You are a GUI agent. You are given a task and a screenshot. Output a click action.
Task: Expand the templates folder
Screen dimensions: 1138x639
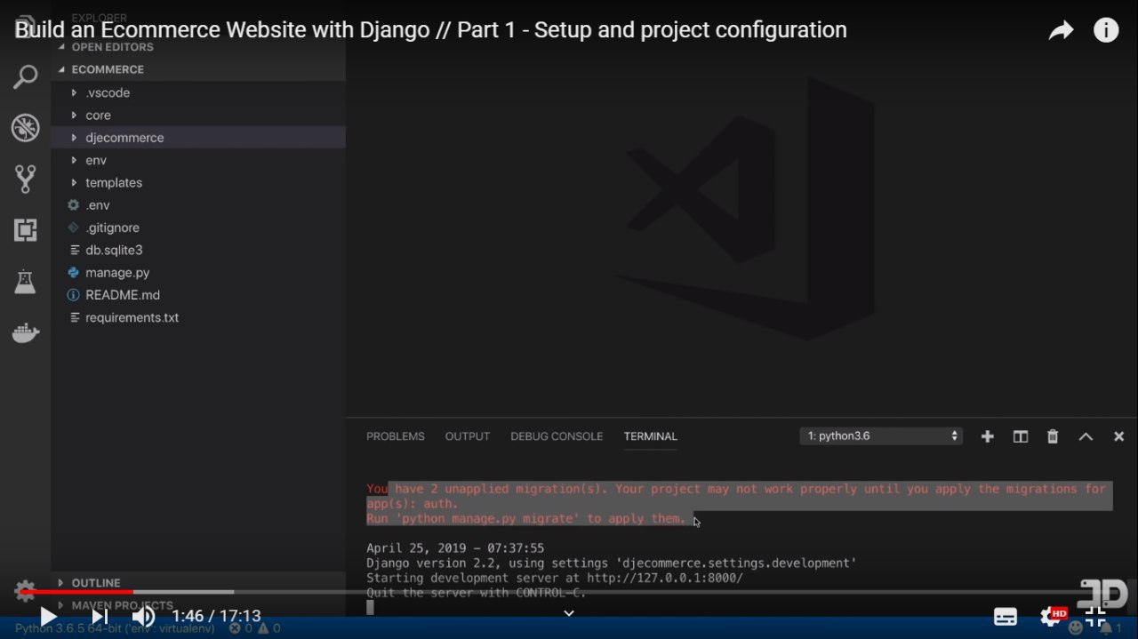(197, 183)
